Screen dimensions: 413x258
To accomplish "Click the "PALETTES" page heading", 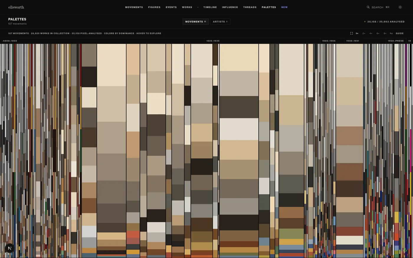I will pos(17,19).
